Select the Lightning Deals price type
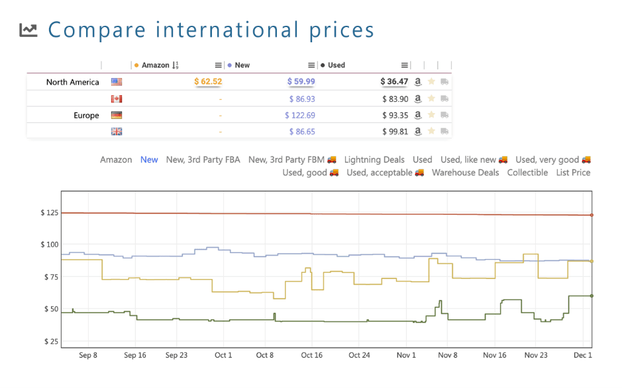622x388 pixels. pos(374,159)
